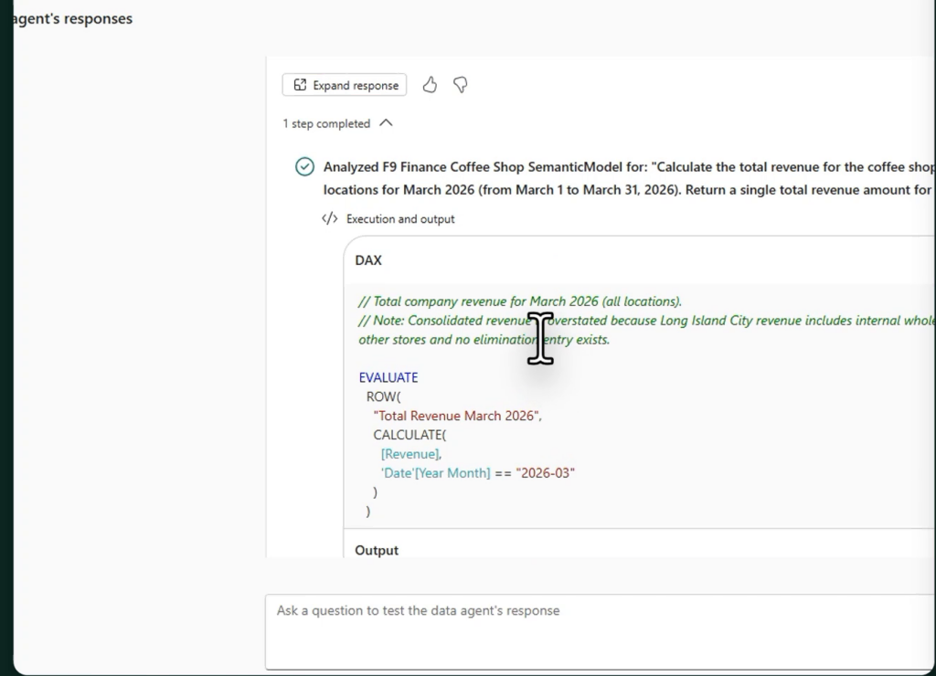
Task: Click the thumbs up icon
Action: coord(430,85)
